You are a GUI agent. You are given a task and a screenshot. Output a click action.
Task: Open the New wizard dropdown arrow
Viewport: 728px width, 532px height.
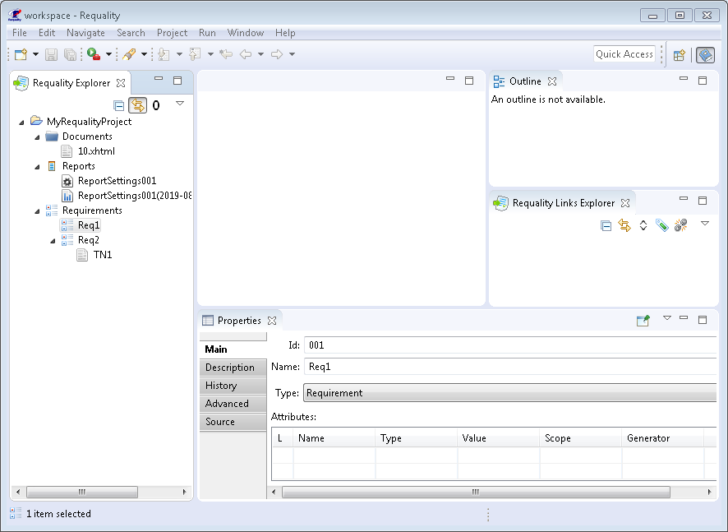pos(35,54)
